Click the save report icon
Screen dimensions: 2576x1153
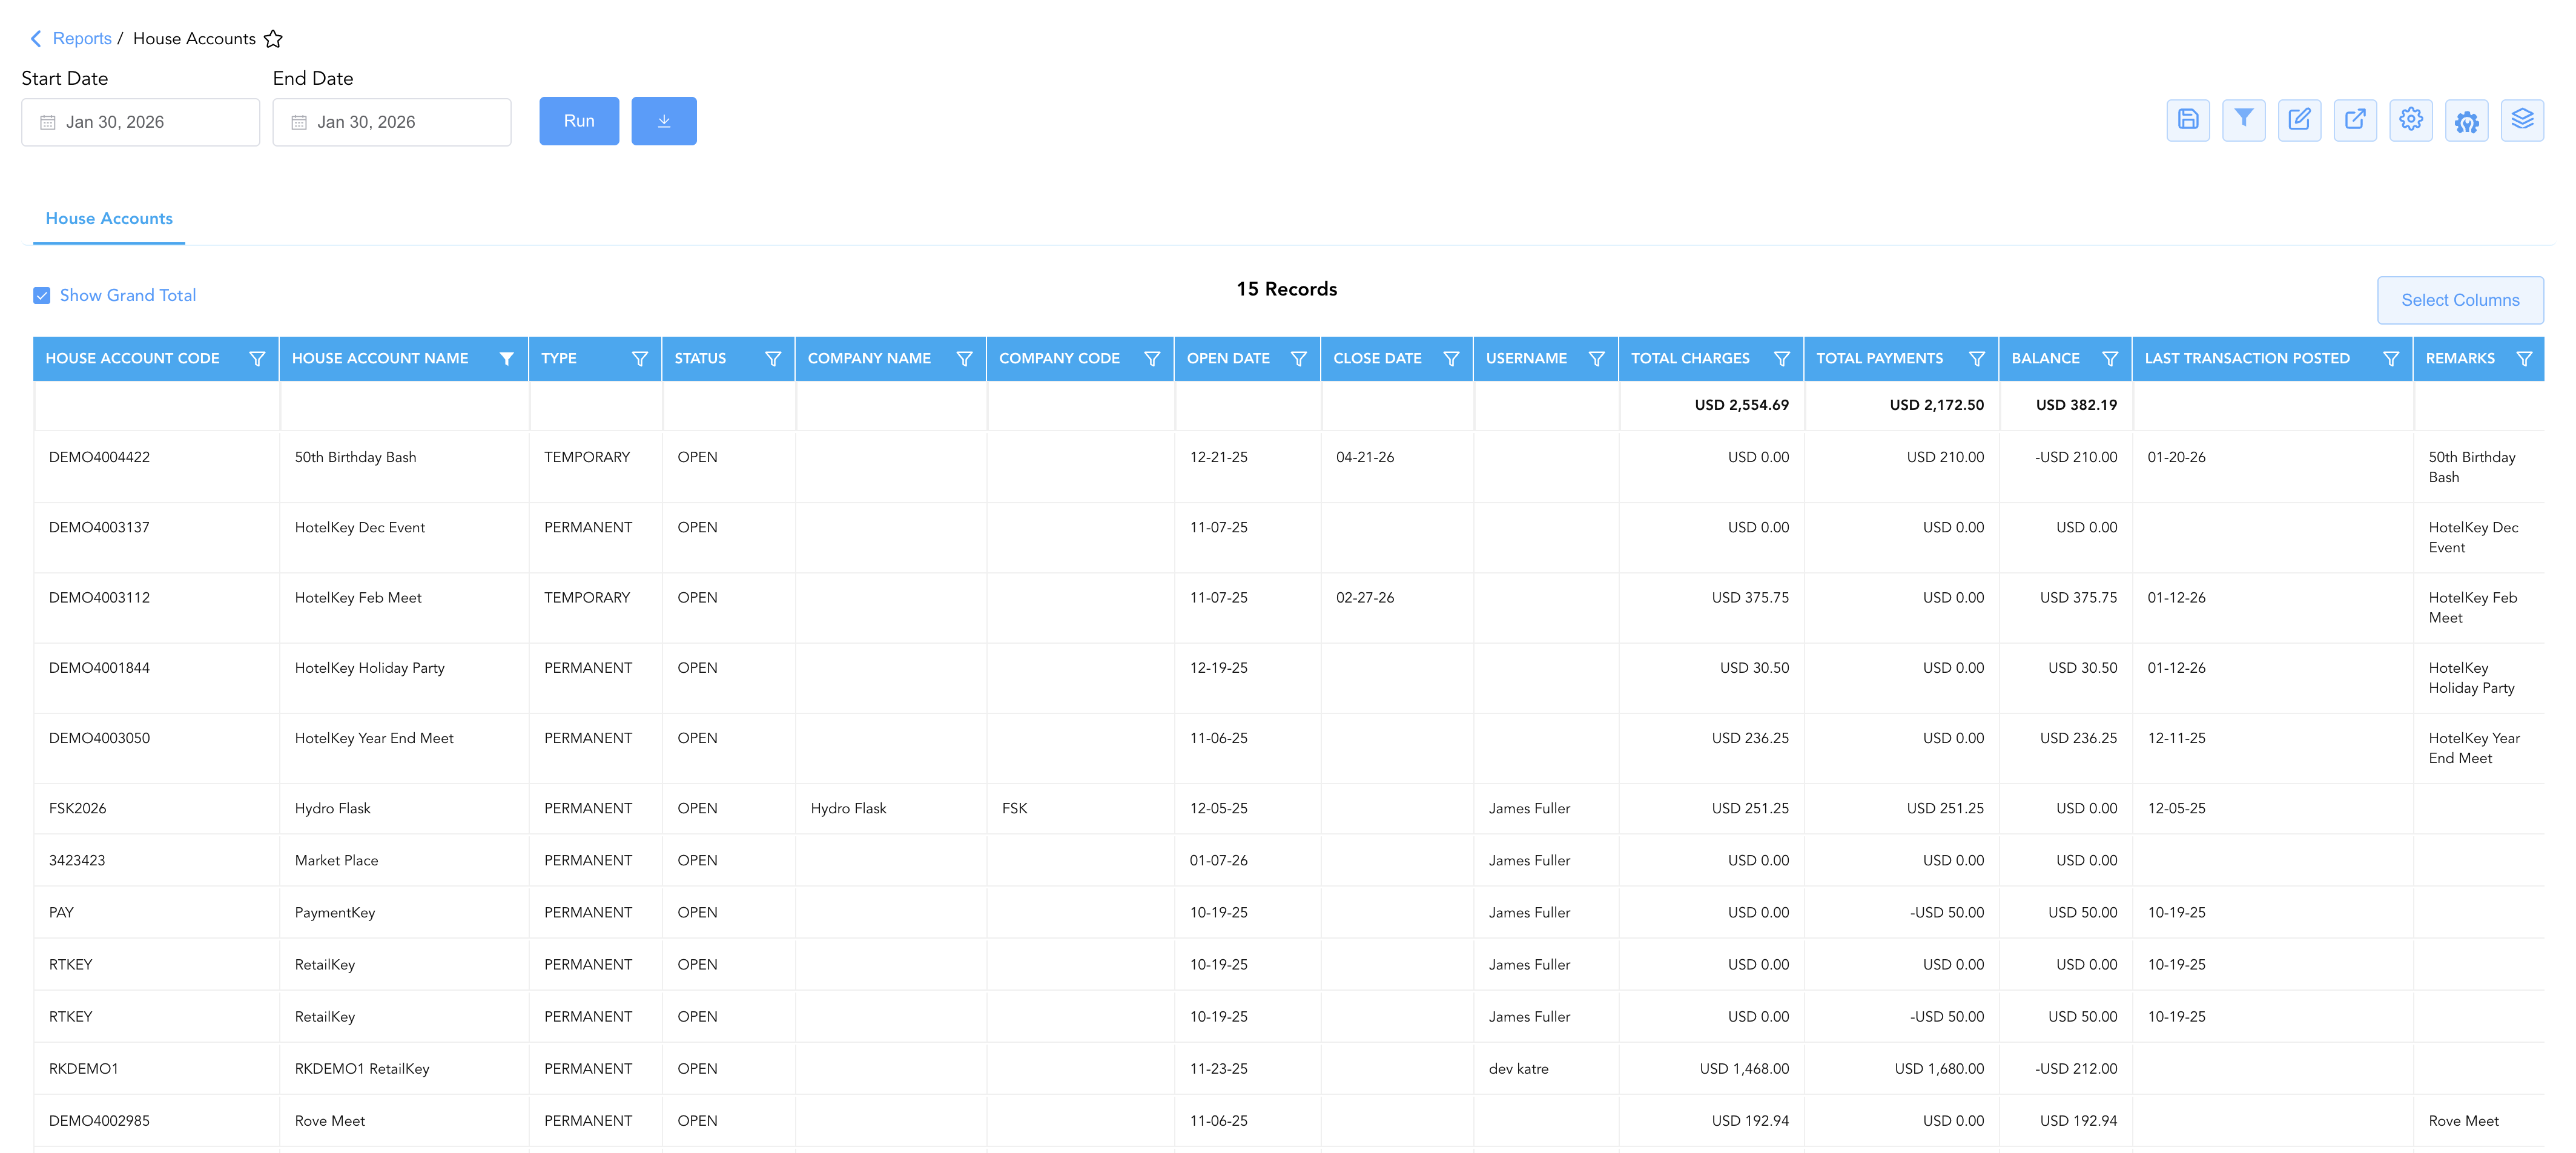click(x=2187, y=120)
